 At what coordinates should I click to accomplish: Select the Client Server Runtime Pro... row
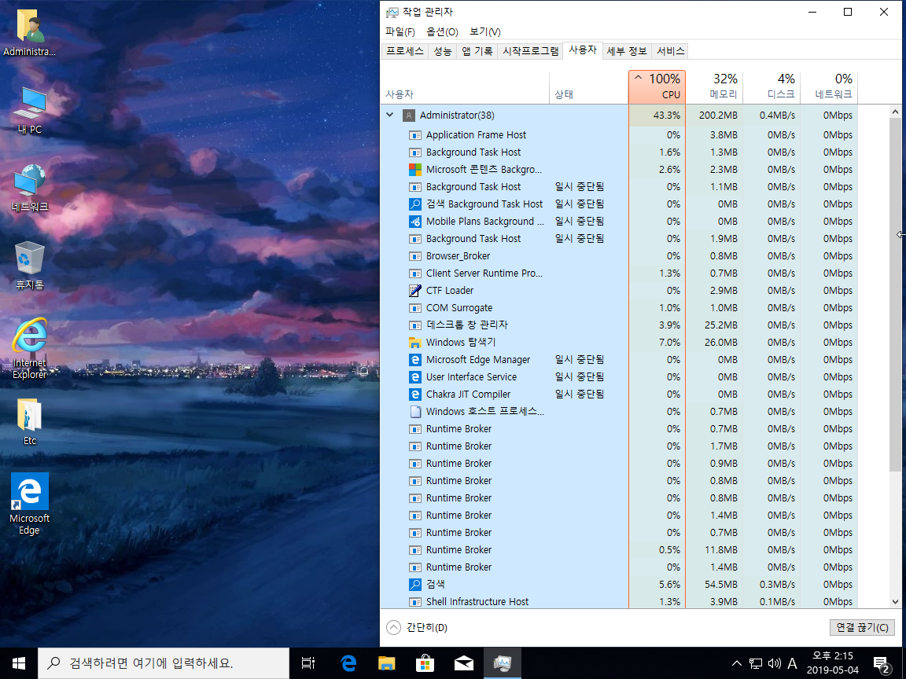point(619,273)
